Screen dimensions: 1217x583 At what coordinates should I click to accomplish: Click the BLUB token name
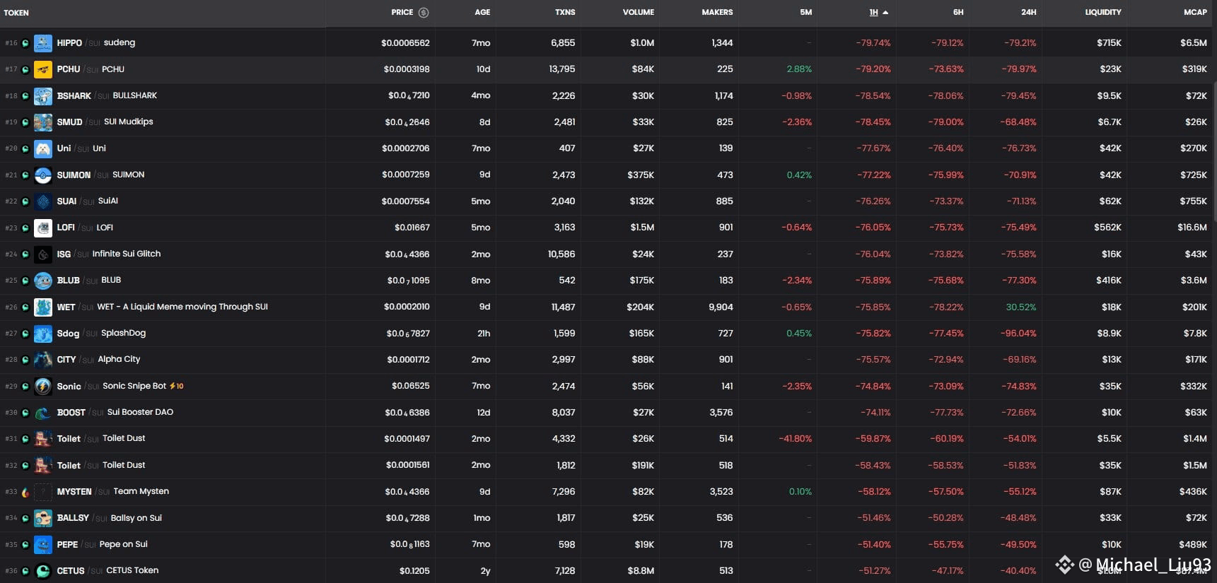69,281
